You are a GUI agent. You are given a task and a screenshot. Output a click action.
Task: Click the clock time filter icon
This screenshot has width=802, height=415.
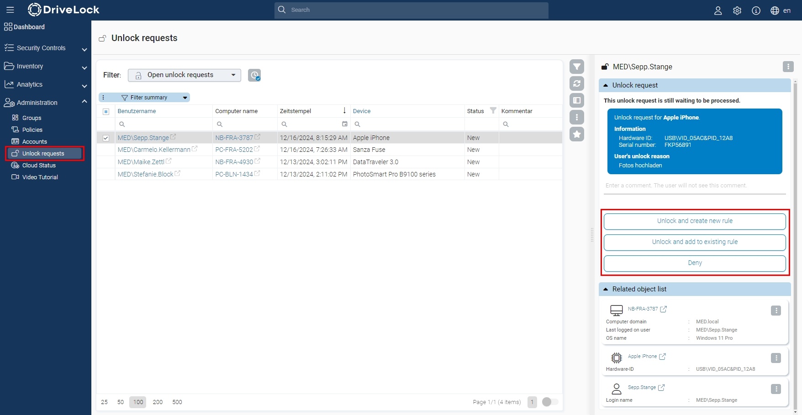pyautogui.click(x=254, y=75)
